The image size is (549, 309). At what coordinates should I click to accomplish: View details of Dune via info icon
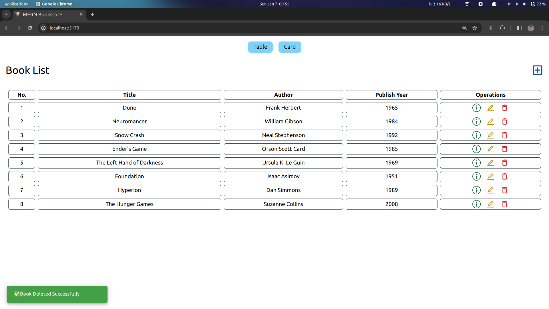point(476,108)
